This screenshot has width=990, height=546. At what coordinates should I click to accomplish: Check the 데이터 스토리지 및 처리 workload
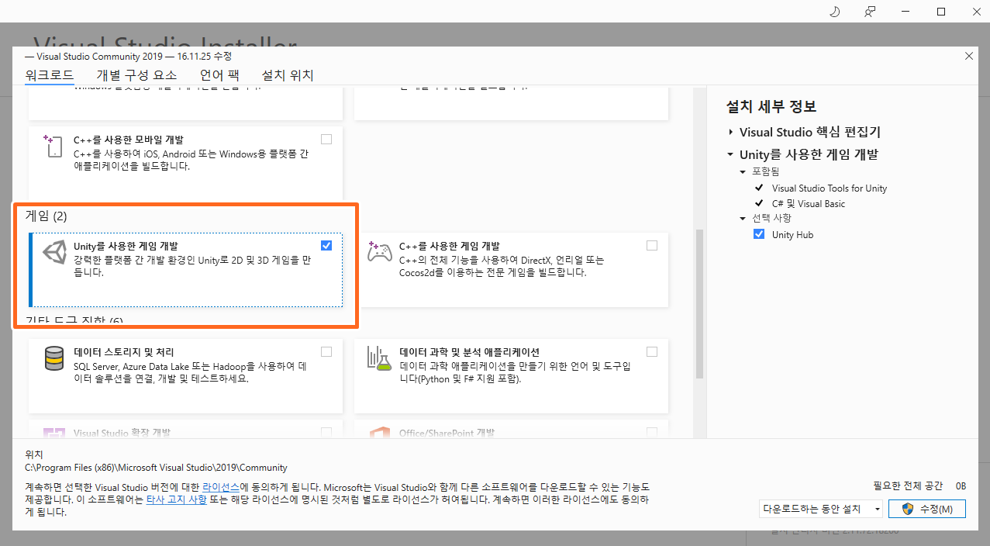coord(326,352)
